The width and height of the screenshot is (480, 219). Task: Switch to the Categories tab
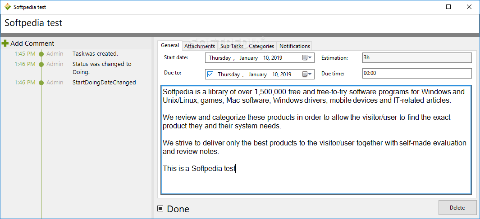point(261,46)
